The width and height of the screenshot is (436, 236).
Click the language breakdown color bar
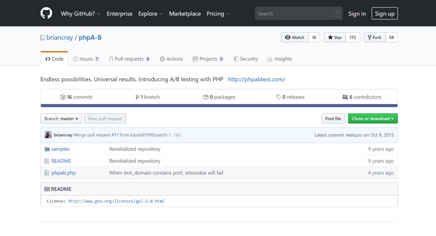pos(219,106)
